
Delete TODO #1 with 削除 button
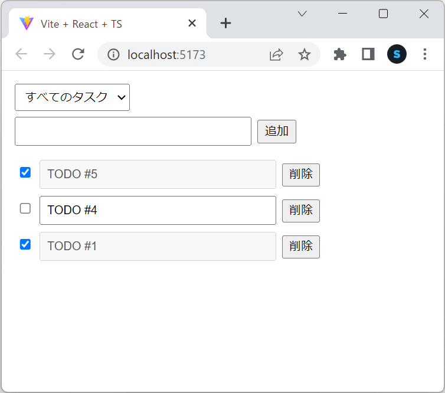[x=301, y=247]
